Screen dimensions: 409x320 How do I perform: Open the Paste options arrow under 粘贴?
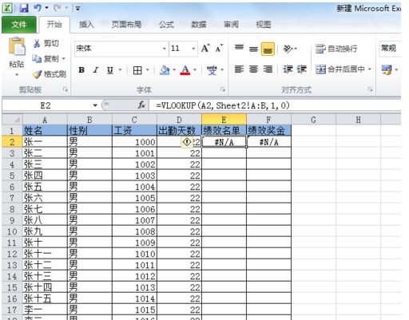click(17, 75)
